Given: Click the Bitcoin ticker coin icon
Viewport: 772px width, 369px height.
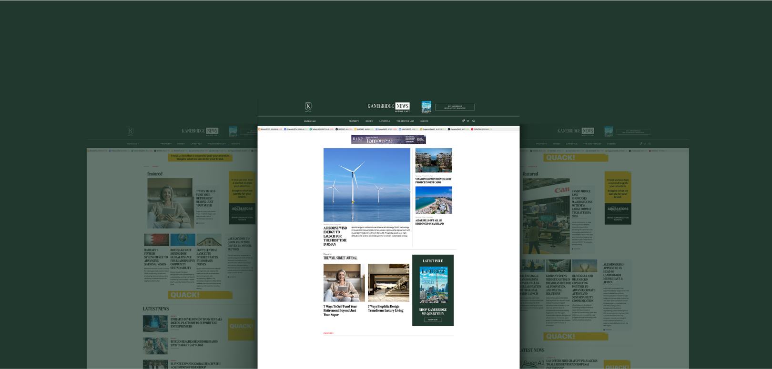Looking at the screenshot, I should point(260,129).
